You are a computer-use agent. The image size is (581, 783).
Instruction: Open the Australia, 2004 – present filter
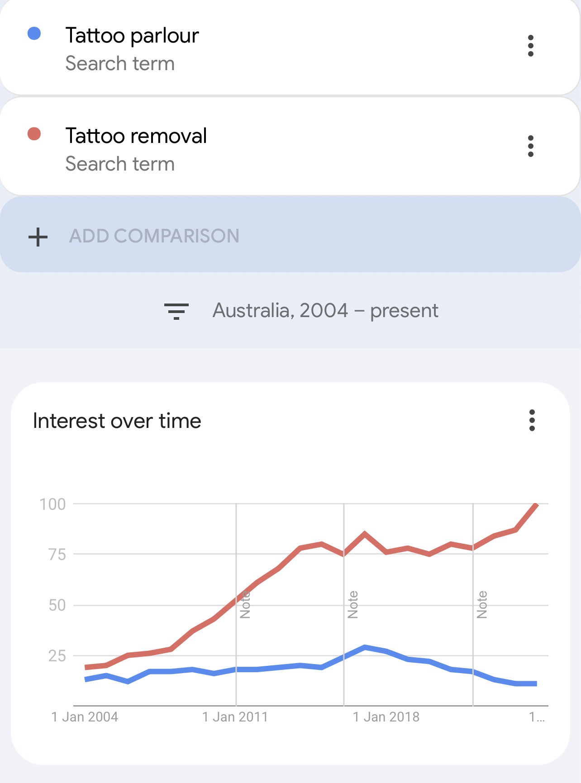click(x=325, y=311)
